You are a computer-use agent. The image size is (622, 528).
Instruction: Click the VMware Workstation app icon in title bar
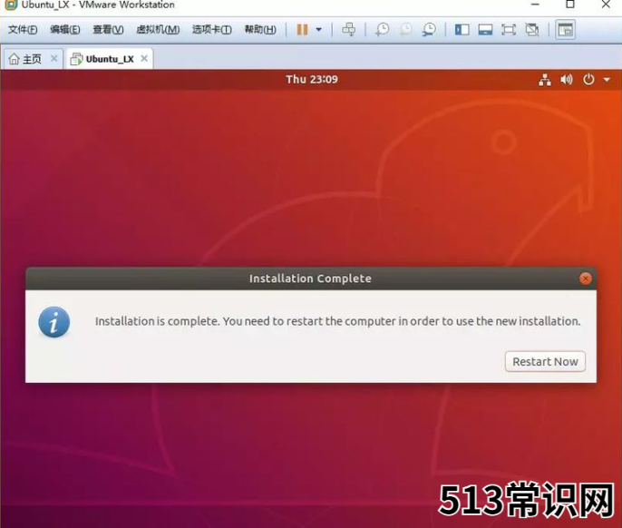point(11,5)
